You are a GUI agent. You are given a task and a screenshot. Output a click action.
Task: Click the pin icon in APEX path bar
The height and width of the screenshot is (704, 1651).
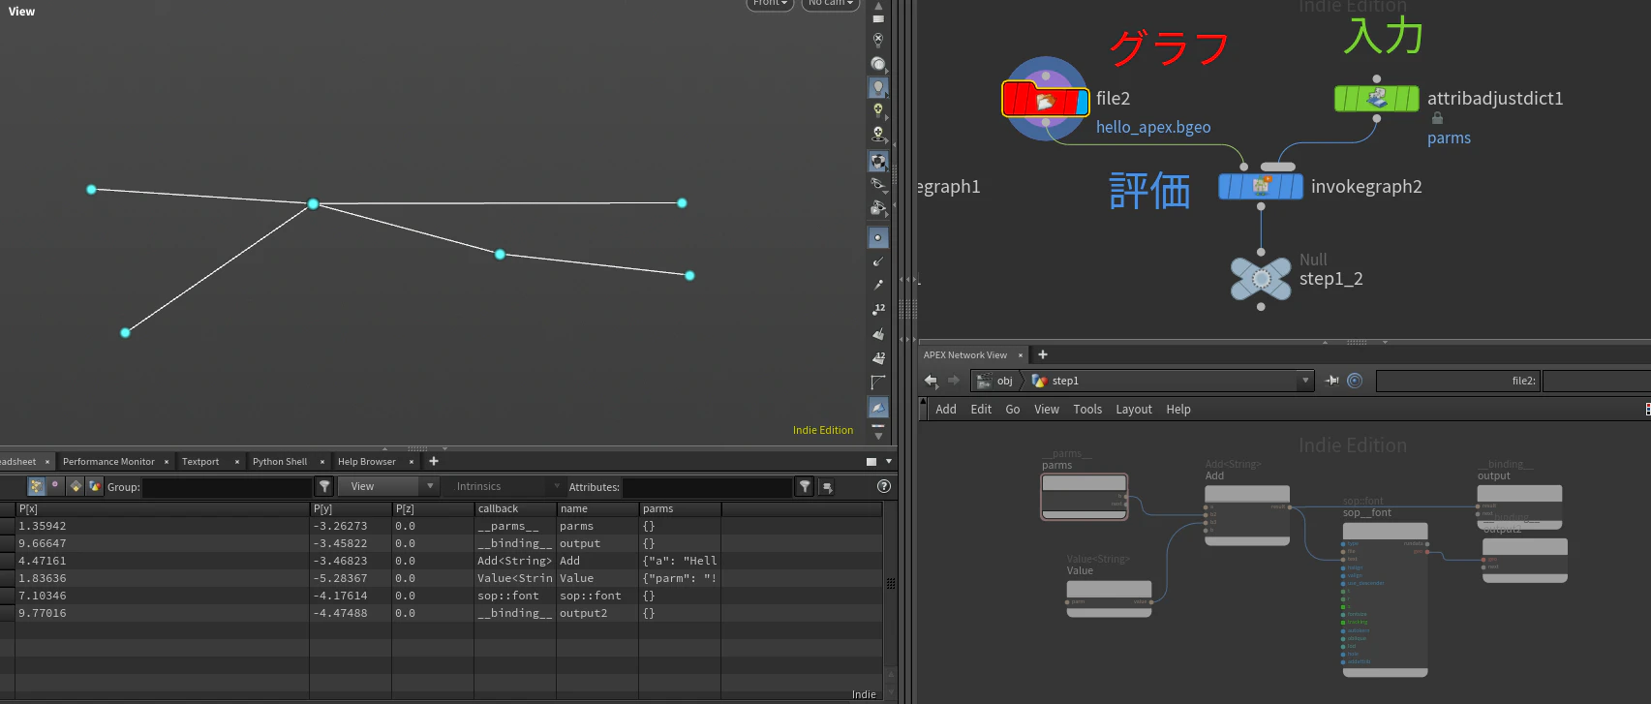1332,381
